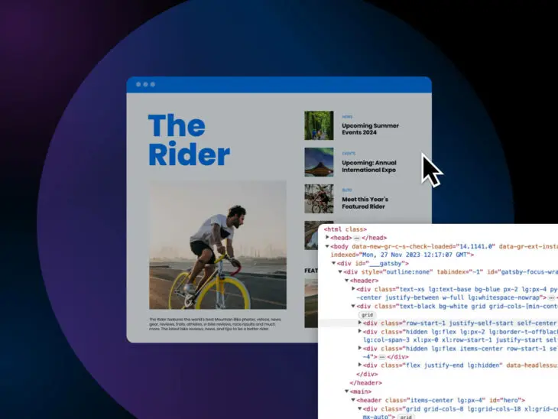
Task: Click the forest thumbnail beside Upcoming Summer Events
Action: [x=319, y=125]
